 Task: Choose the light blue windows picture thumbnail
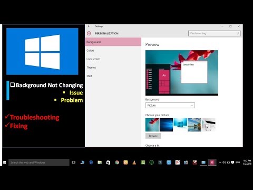[x=180, y=125]
